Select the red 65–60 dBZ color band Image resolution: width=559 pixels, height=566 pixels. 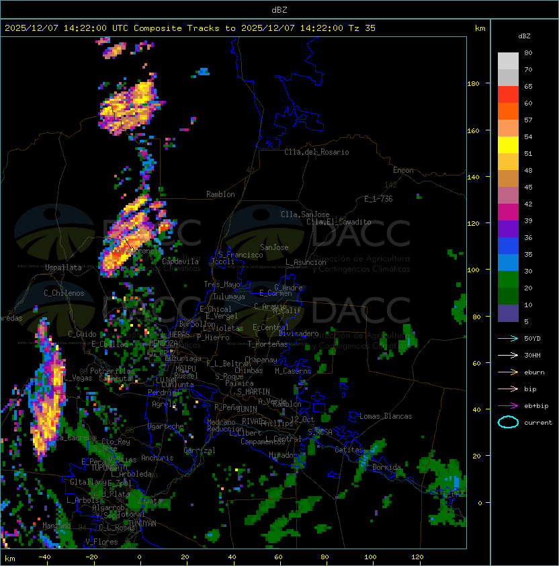[x=508, y=95]
